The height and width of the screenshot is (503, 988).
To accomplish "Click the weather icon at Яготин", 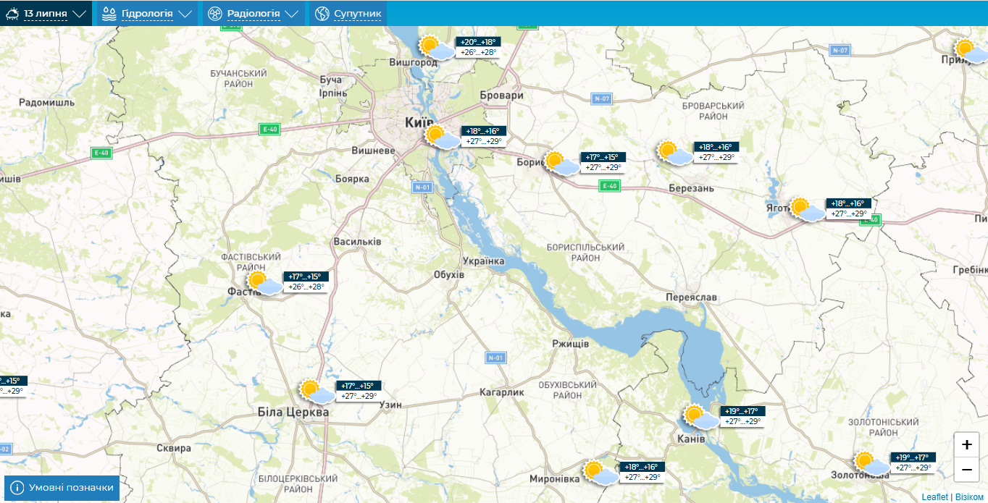I will 806,209.
